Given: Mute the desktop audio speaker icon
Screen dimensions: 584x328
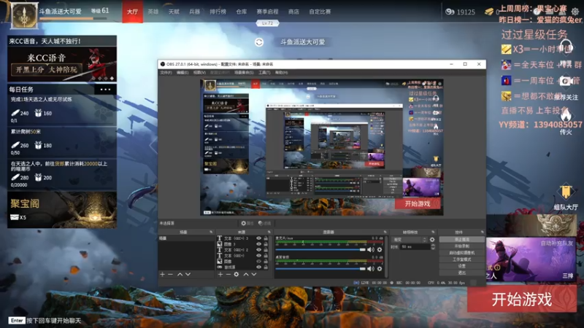Looking at the screenshot, I should [x=371, y=268].
